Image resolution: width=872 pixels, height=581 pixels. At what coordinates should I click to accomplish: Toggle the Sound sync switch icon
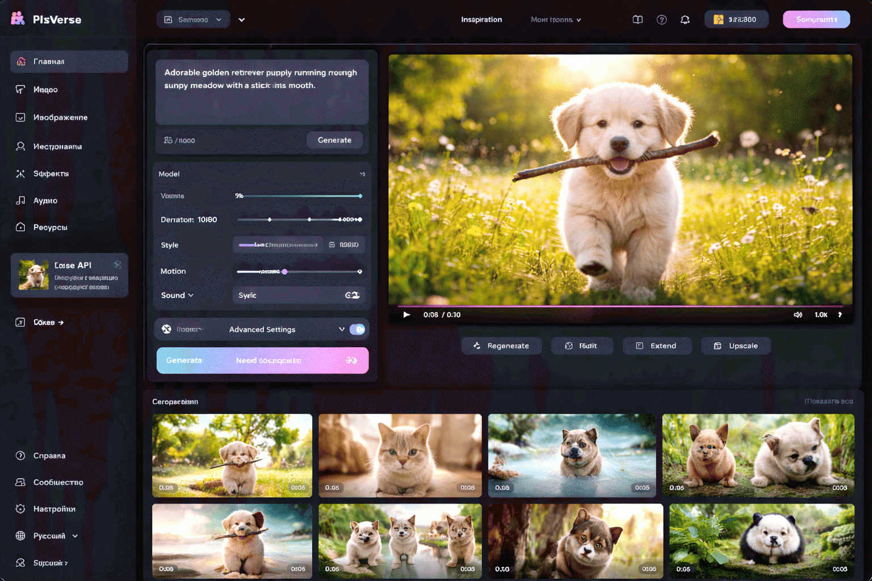click(352, 296)
